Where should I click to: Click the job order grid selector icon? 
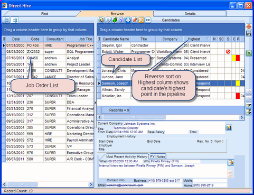(4, 39)
